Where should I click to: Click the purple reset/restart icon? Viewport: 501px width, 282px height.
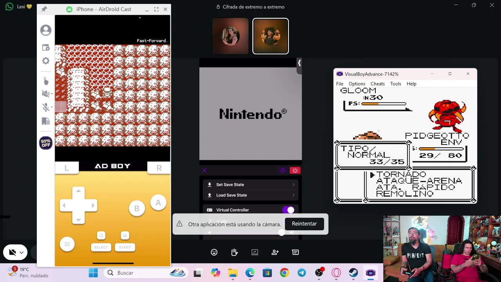(x=283, y=170)
